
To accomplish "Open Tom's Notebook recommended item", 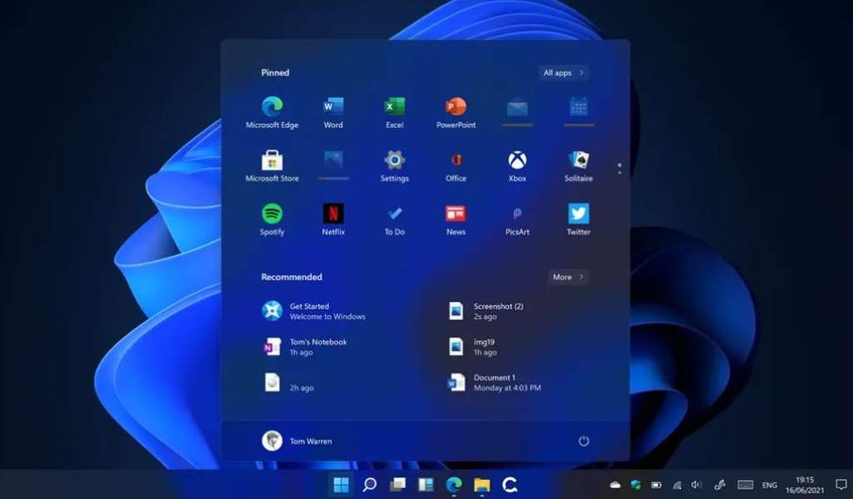I will point(305,347).
